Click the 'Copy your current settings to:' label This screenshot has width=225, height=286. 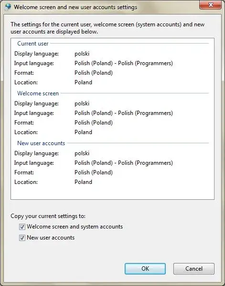click(x=48, y=216)
